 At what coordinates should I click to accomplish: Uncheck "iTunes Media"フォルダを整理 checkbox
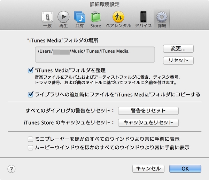(31, 70)
